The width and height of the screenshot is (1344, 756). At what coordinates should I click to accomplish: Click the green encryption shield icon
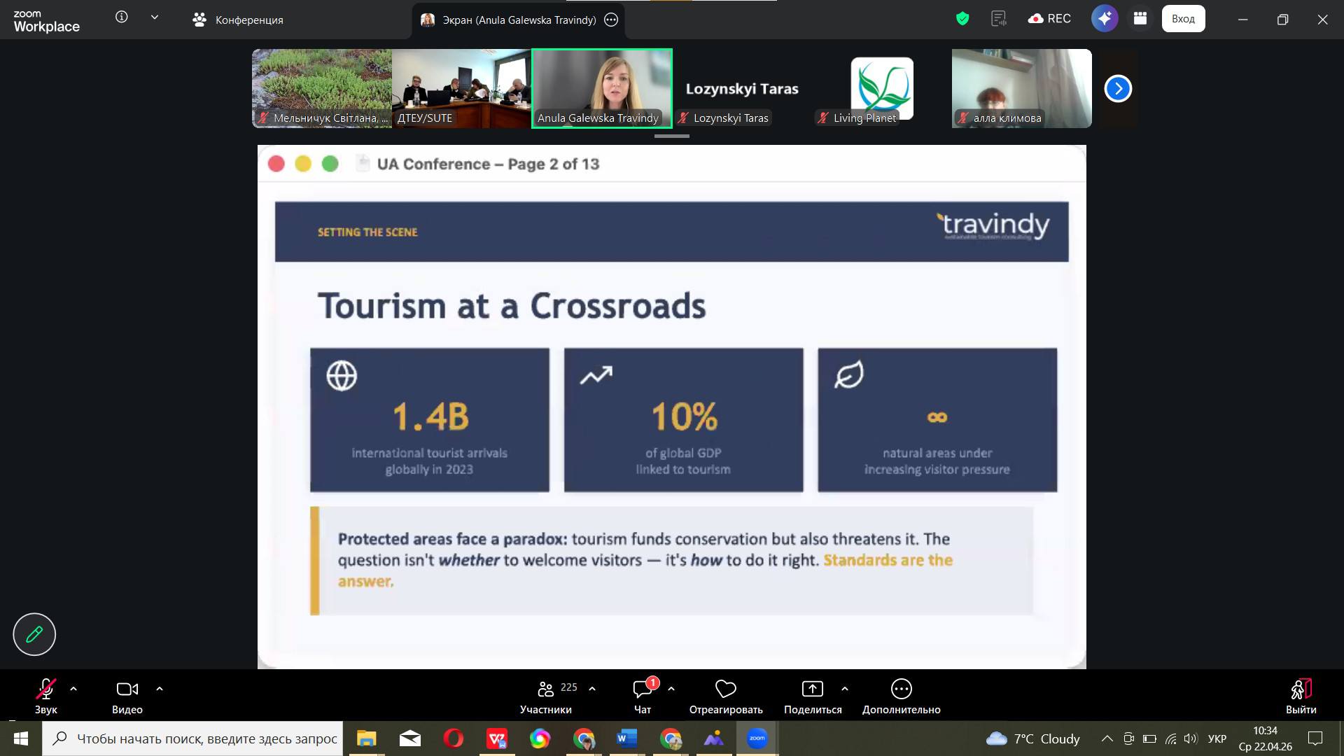click(962, 19)
